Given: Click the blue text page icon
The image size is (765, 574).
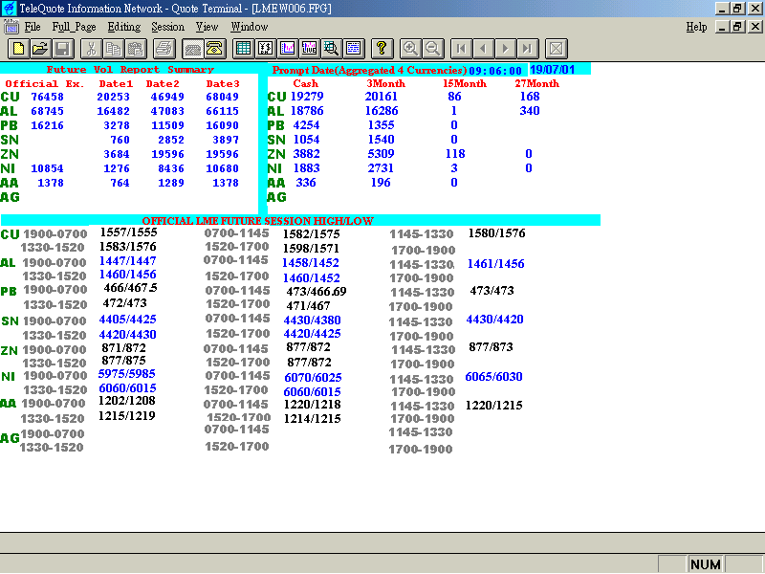Looking at the screenshot, I should coord(353,49).
